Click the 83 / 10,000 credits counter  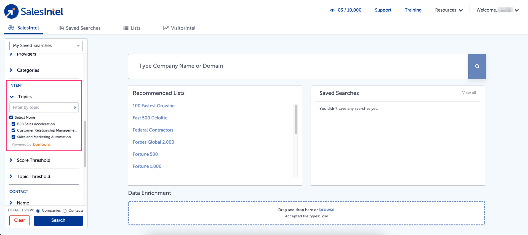click(x=350, y=10)
